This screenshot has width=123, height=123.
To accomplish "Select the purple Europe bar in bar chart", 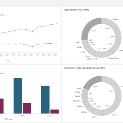I will [54, 112].
